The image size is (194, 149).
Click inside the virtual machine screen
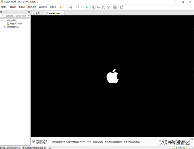click(112, 76)
